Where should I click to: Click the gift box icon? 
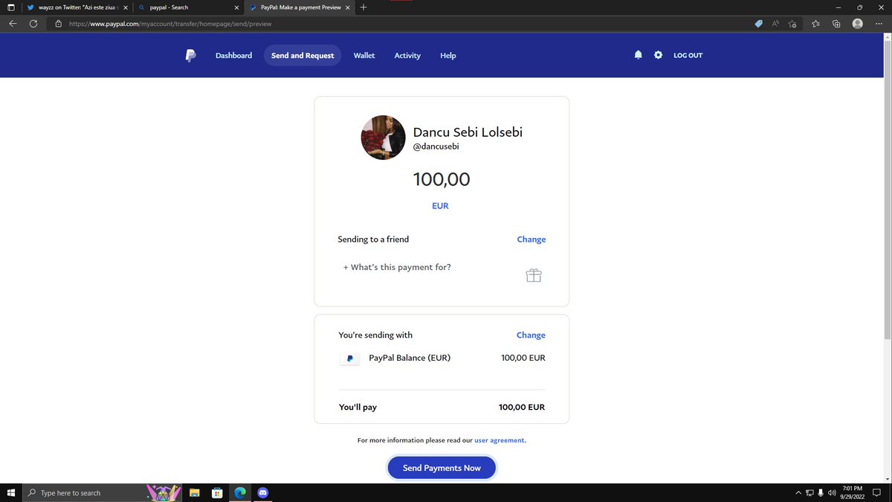[534, 275]
